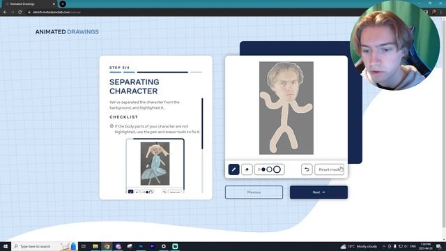Select the pen drawing tool
Screen dimensions: 446x251
point(234,169)
